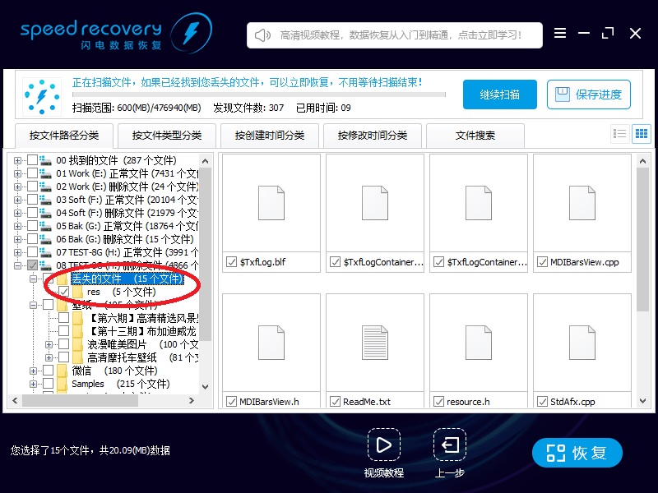The width and height of the screenshot is (658, 493).
Task: Open the 文件搜索 tab
Action: [475, 136]
